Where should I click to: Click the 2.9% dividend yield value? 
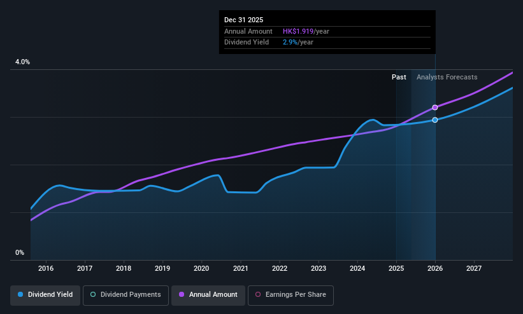pos(290,43)
